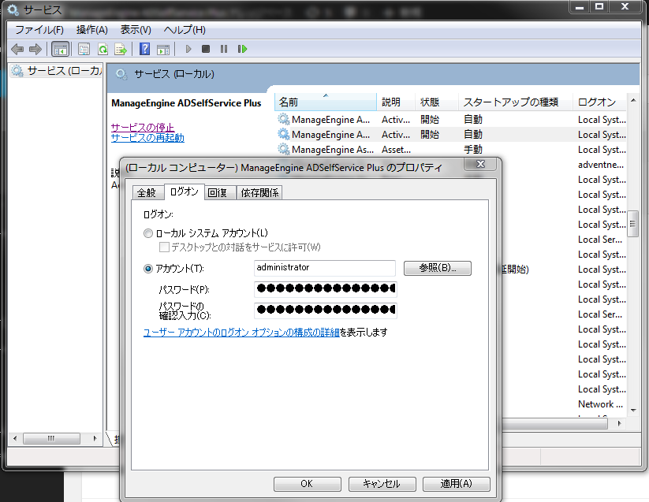
Task: Click gear icon of ManageEngine As... row
Action: pyautogui.click(x=284, y=149)
